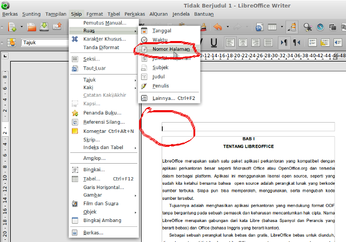Toggle Numbering list icon
The image size is (346, 242).
(x=312, y=42)
